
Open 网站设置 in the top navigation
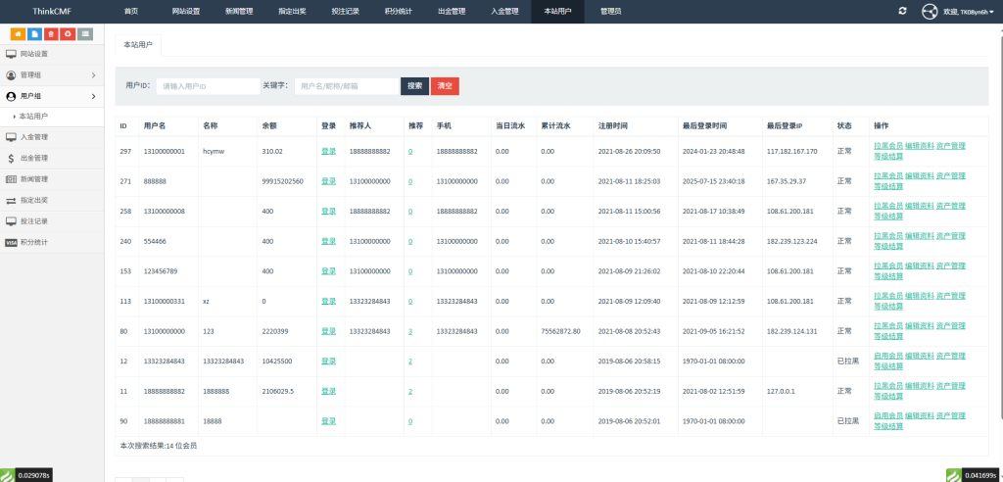(186, 12)
